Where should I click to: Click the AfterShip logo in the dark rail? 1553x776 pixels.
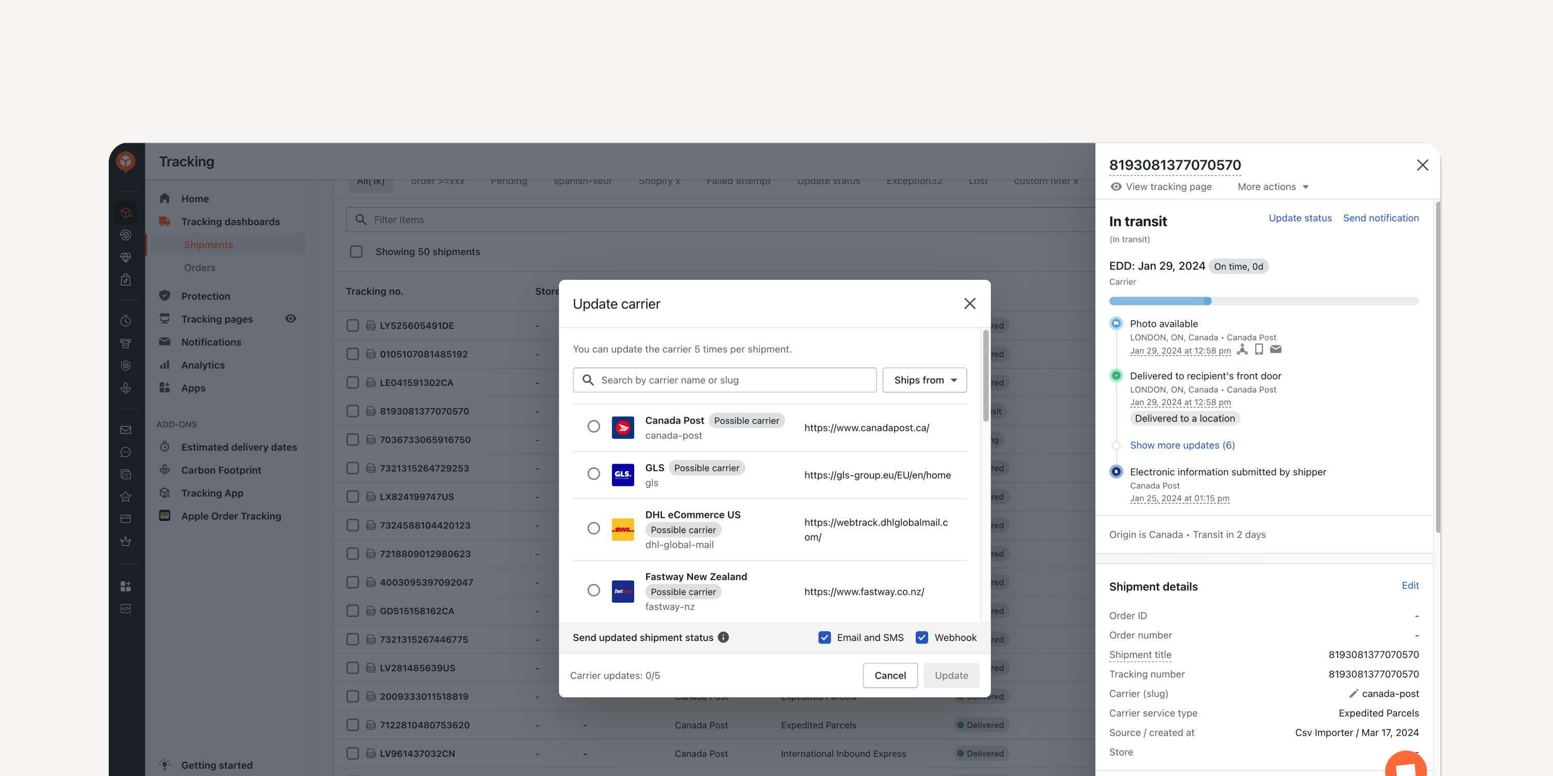[125, 161]
